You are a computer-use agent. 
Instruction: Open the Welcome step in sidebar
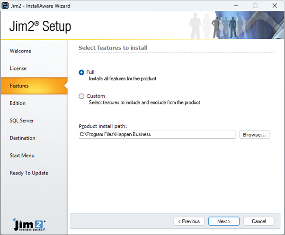point(20,51)
